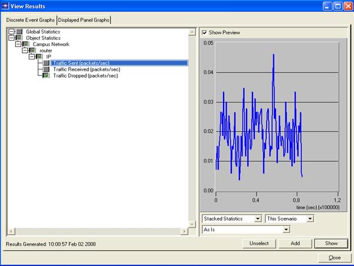Toggle the Show Preview checkbox
354x266 pixels.
(205, 32)
